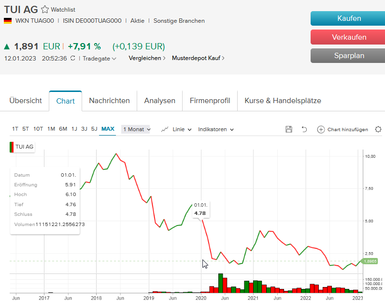Click the TUI AG legend label
This screenshot has height=303, width=385.
point(24,147)
